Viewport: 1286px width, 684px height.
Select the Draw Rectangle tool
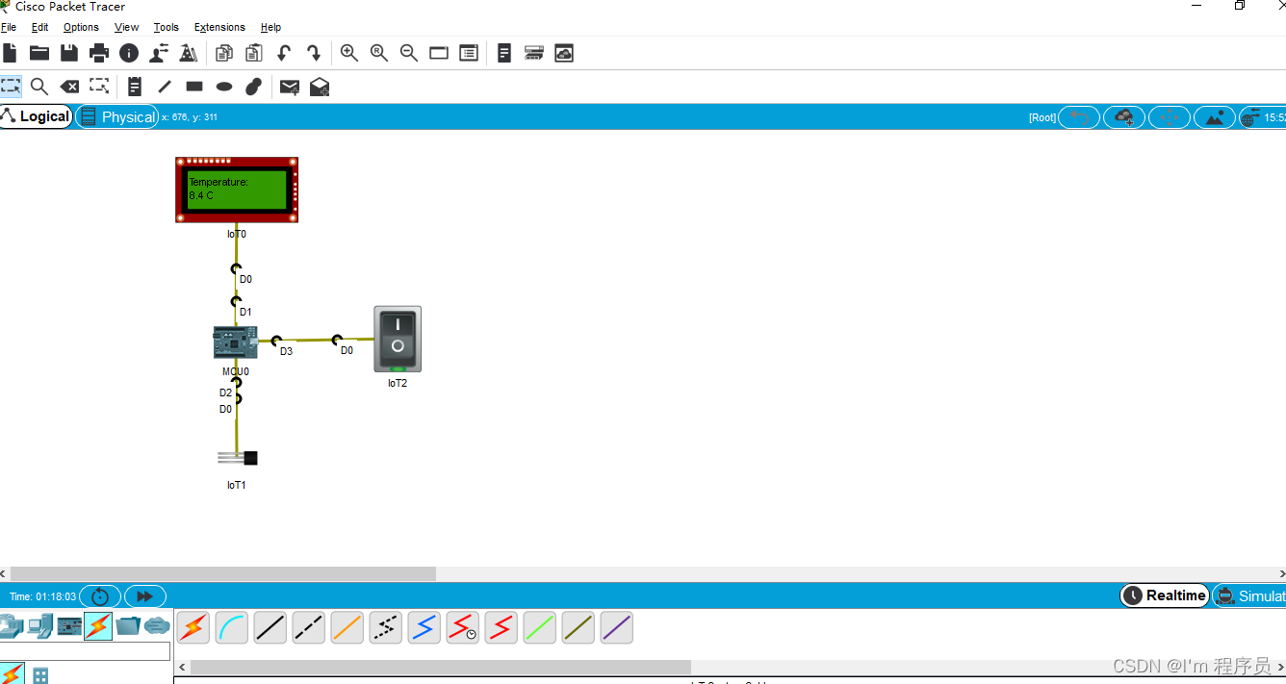pyautogui.click(x=194, y=87)
